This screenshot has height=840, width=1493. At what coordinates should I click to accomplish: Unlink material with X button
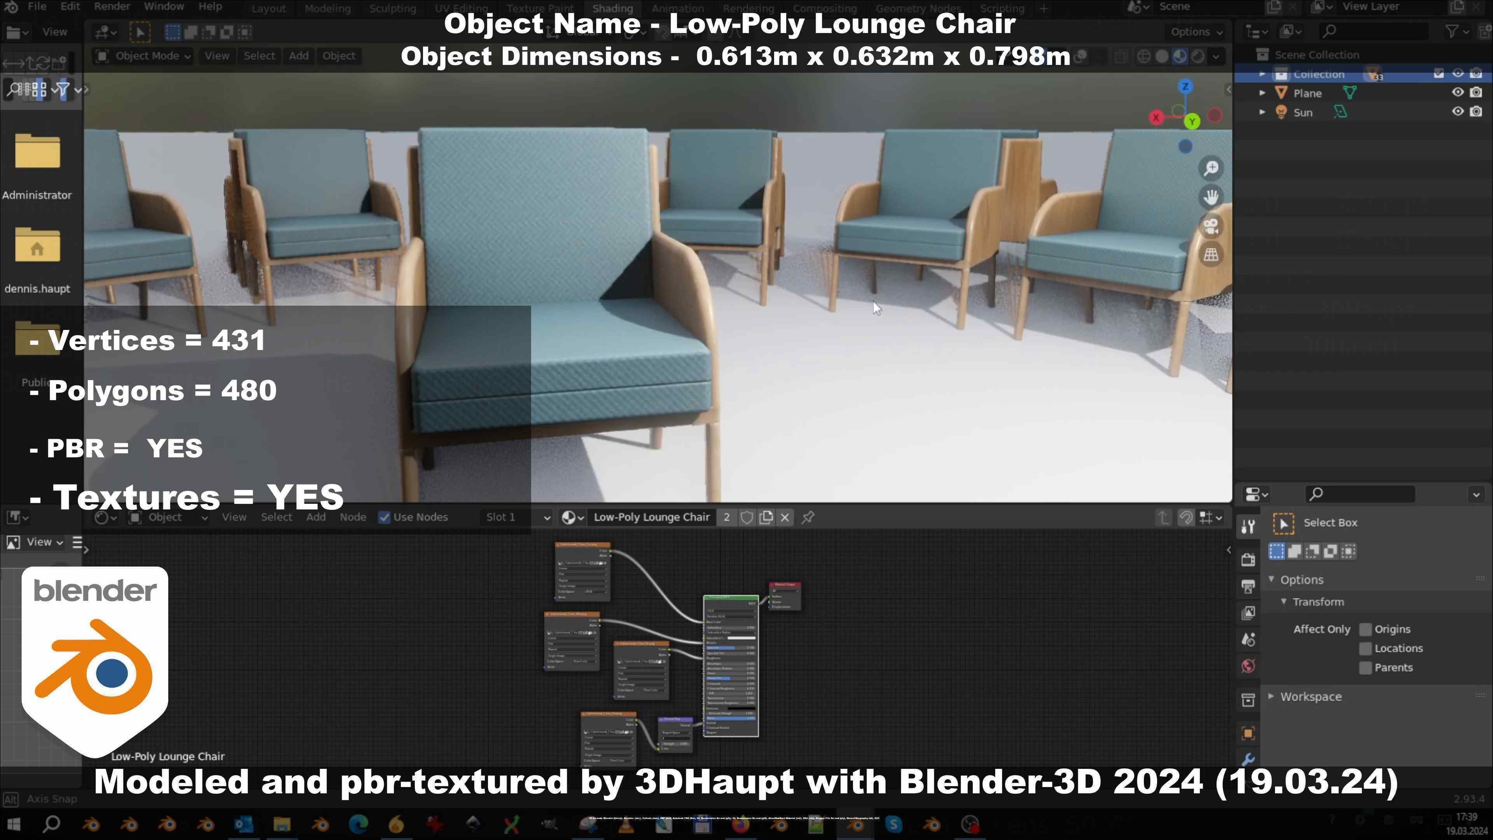(x=785, y=518)
